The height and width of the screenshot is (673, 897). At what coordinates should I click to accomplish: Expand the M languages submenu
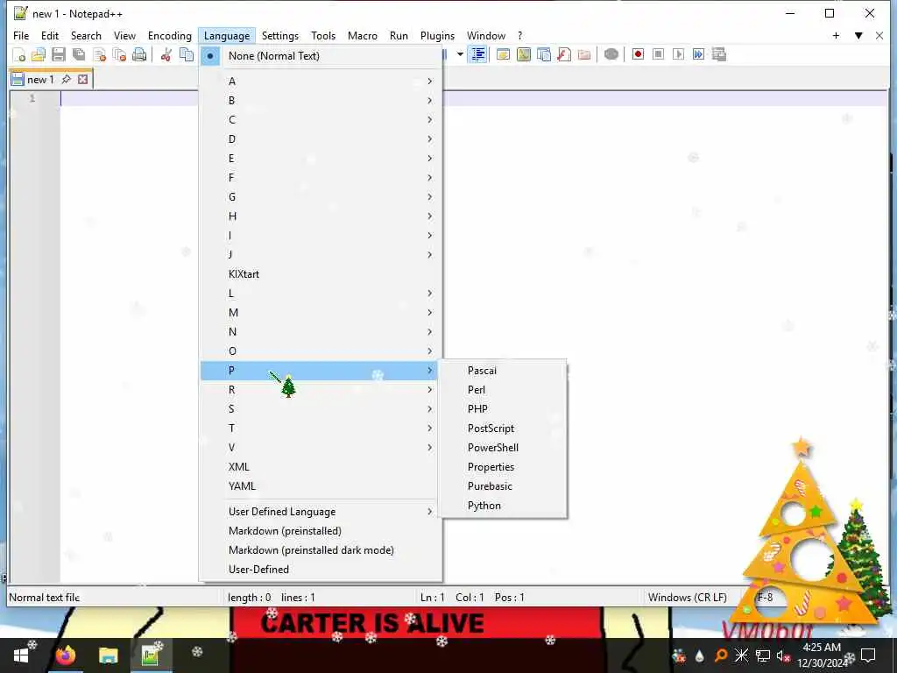[321, 313]
